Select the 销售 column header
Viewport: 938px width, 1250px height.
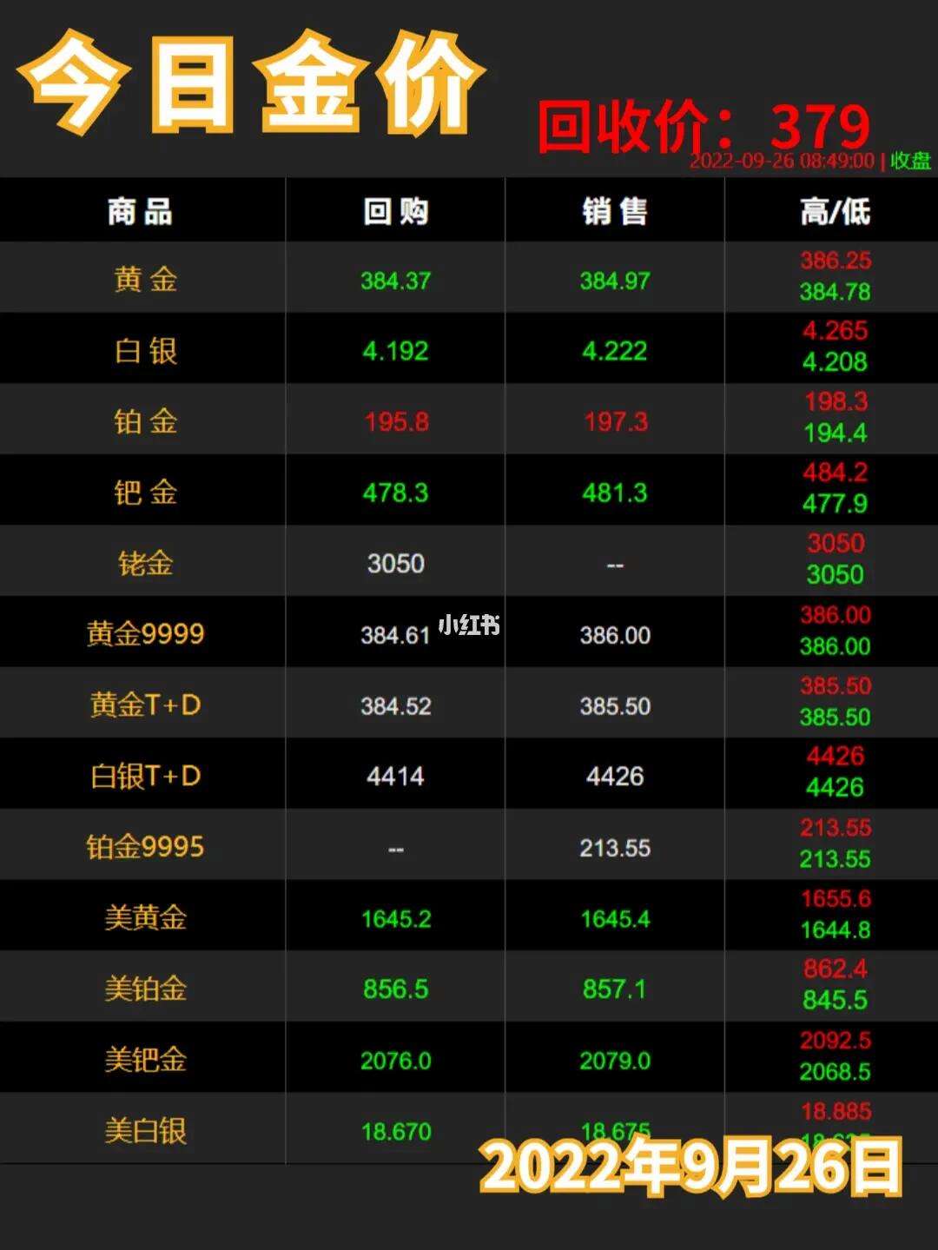point(615,211)
